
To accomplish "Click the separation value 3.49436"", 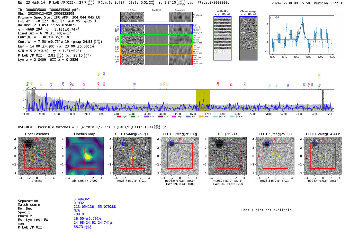I will click(82, 199).
